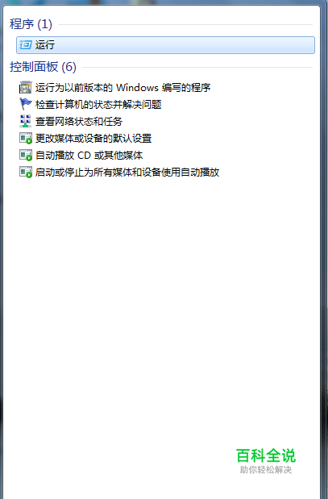Image resolution: width=328 pixels, height=499 pixels.
Task: Select 检查计算机的状态并解决问题
Action: [98, 104]
